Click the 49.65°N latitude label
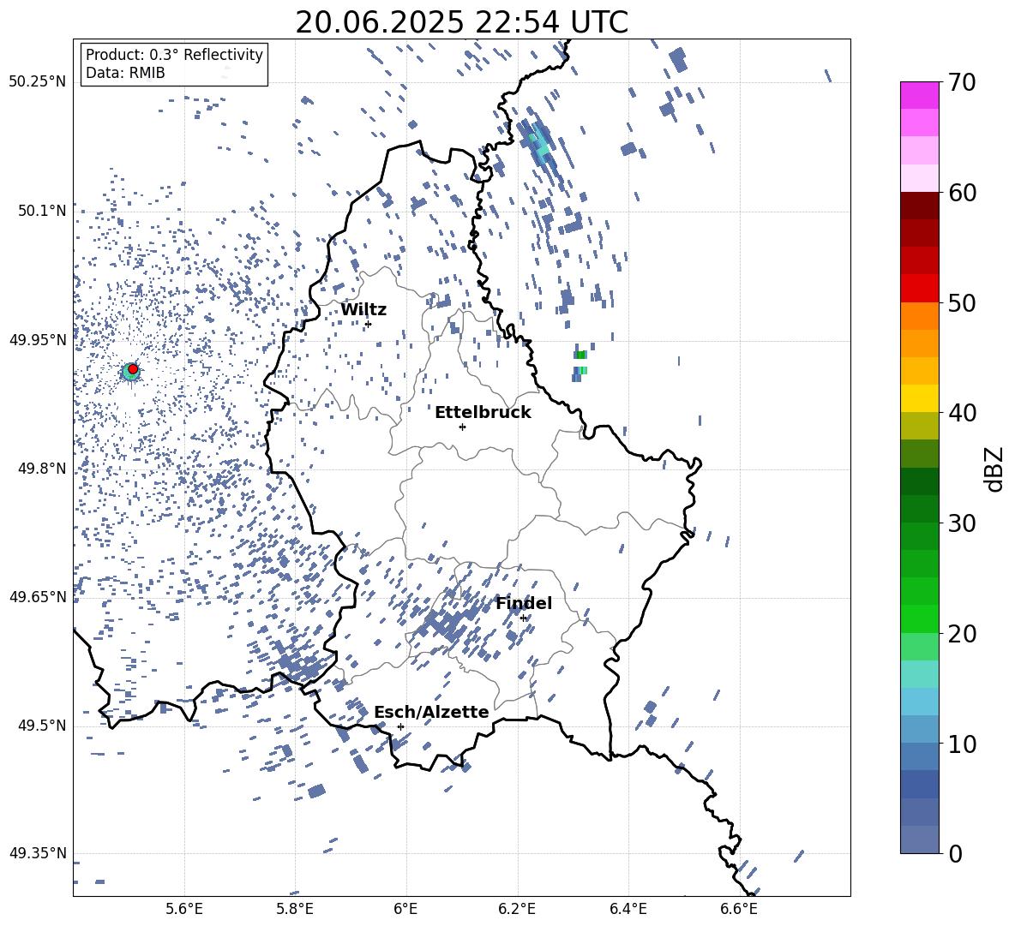The image size is (1015, 926). pos(38,596)
